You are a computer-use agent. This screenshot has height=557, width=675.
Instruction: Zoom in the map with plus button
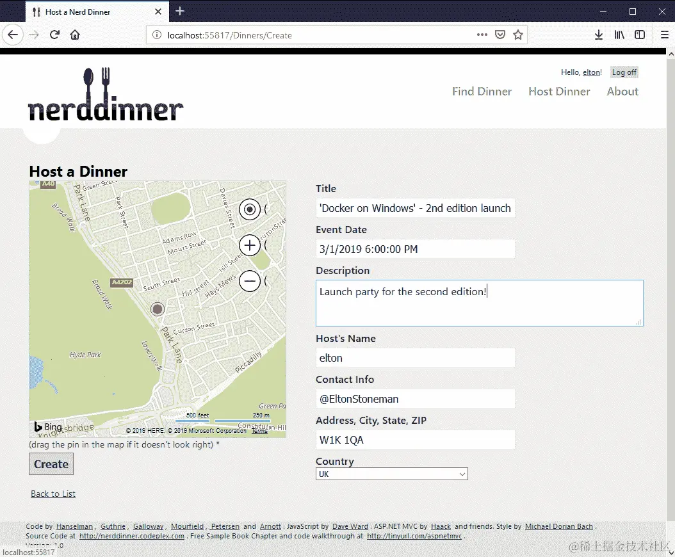click(250, 245)
